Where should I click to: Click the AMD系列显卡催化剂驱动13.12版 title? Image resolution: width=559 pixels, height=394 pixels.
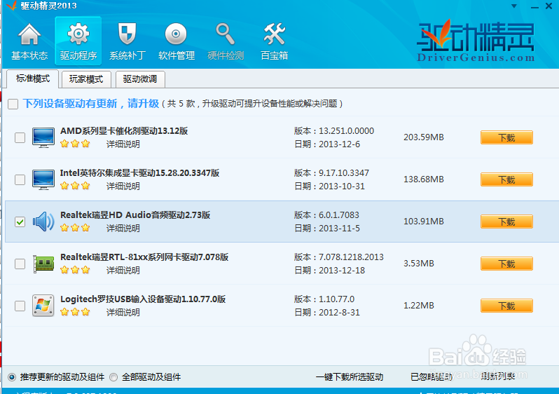(x=124, y=131)
